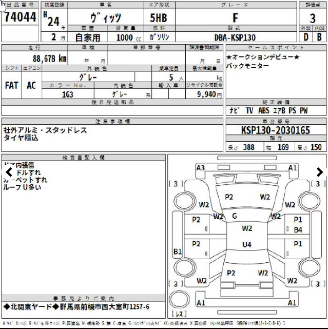Screen dimensions: 328x329
Task: Click the U4 roof marking on car diagram
Action: pyautogui.click(x=247, y=245)
